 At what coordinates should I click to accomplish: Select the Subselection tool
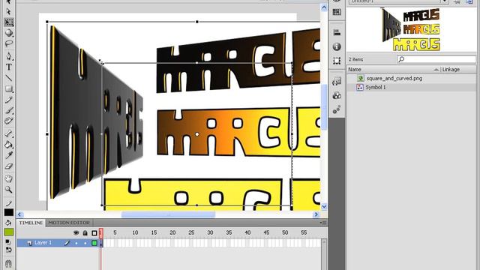click(8, 12)
